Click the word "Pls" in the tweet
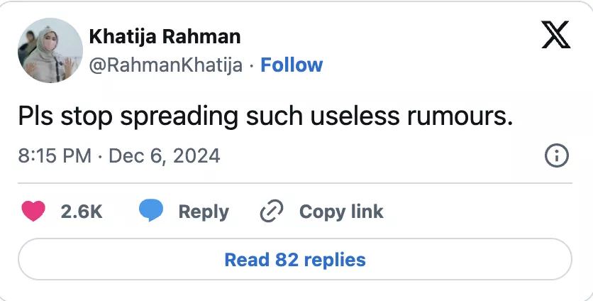This screenshot has height=301, width=593. tap(35, 117)
